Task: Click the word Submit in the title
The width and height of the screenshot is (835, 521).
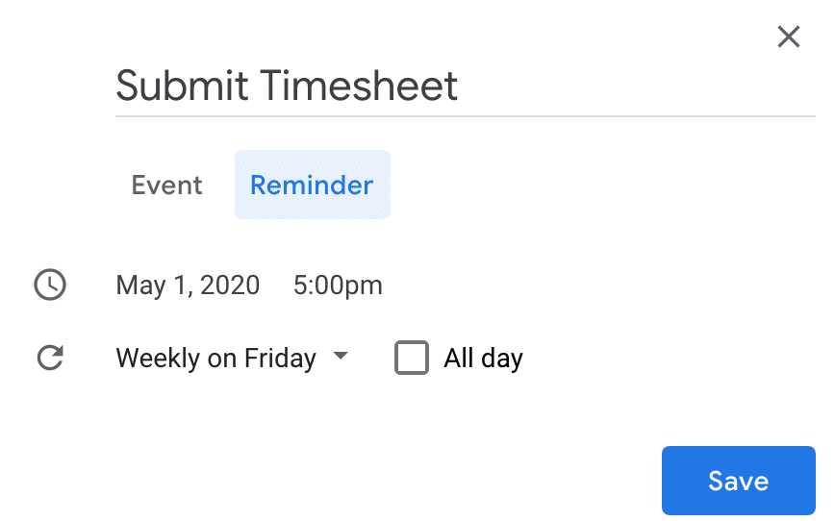Action: (x=183, y=86)
